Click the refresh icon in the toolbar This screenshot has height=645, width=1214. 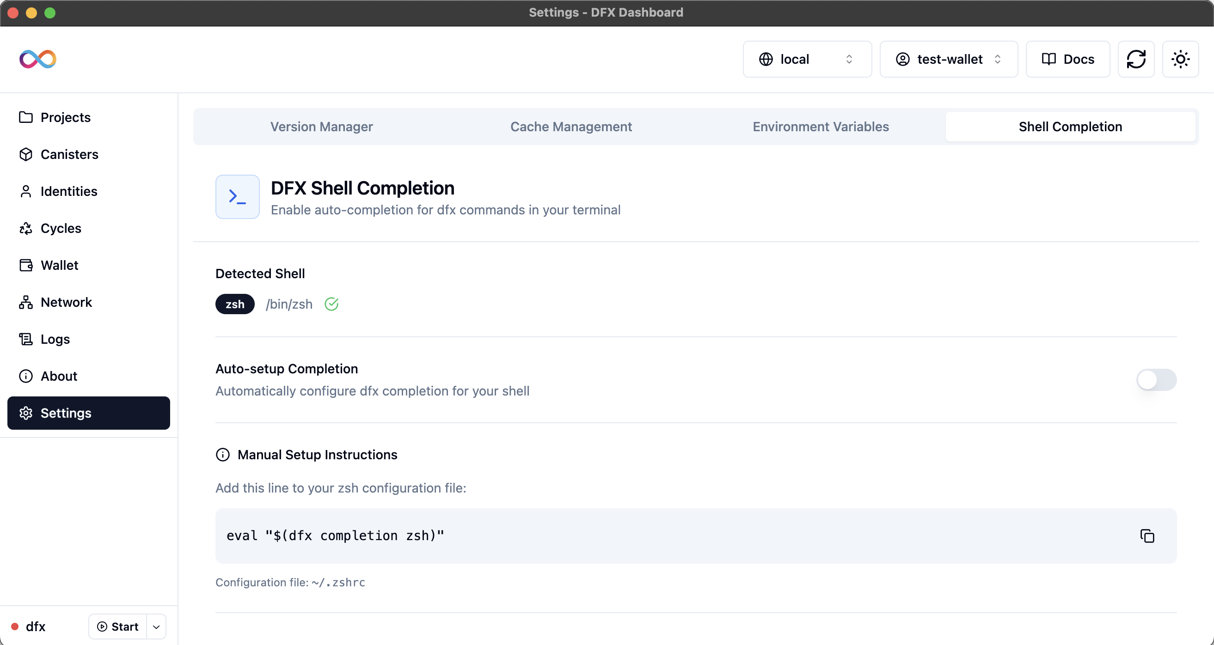point(1136,59)
